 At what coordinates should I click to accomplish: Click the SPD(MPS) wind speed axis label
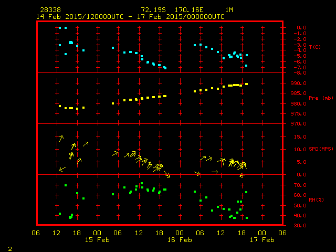point(320,149)
